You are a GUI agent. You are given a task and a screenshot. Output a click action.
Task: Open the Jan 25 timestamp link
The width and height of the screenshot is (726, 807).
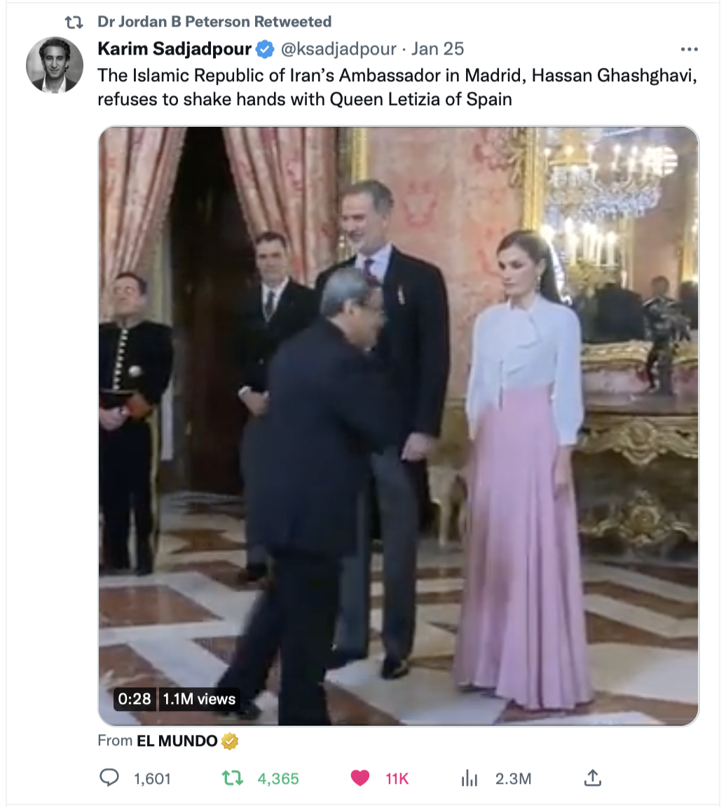click(x=437, y=49)
